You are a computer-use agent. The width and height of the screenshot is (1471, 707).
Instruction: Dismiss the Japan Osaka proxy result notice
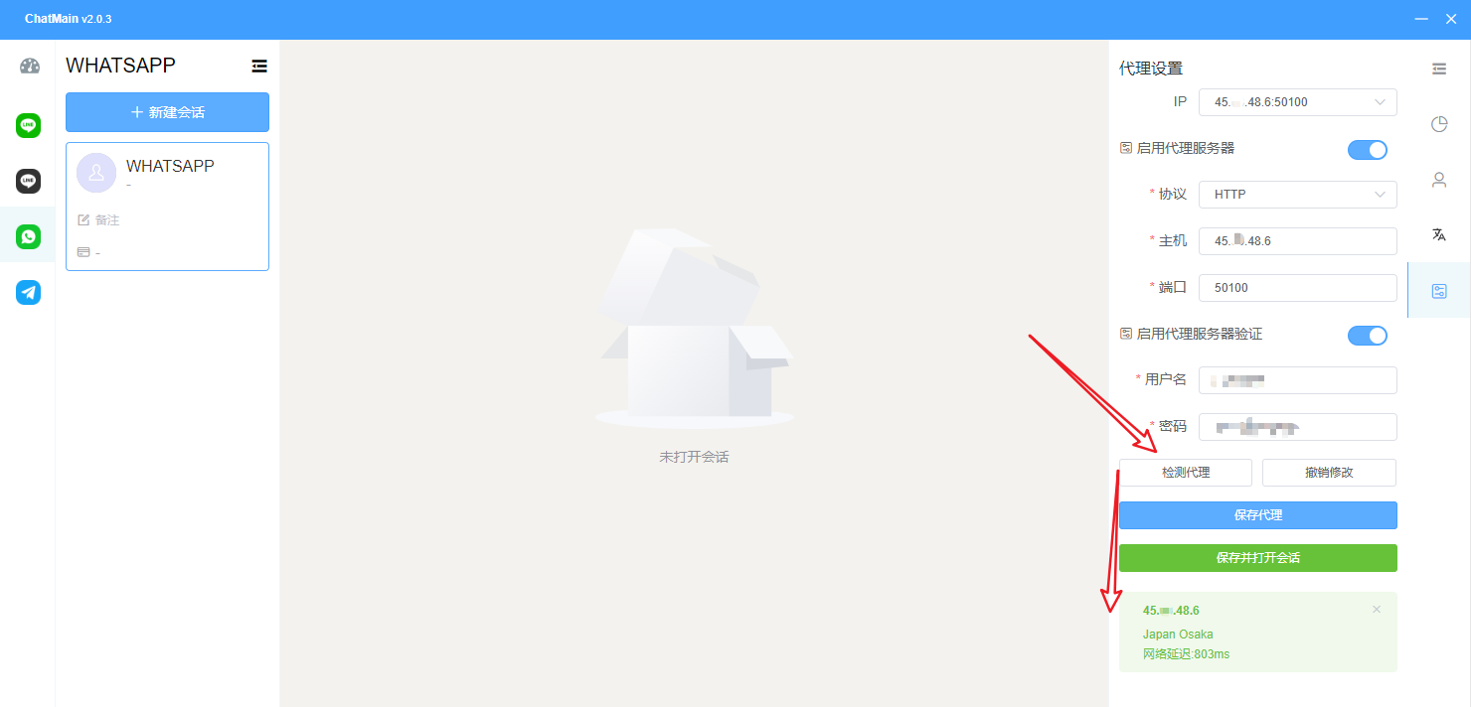pos(1377,610)
